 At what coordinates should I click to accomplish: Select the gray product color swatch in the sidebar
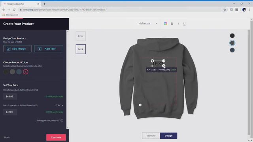[12, 72]
